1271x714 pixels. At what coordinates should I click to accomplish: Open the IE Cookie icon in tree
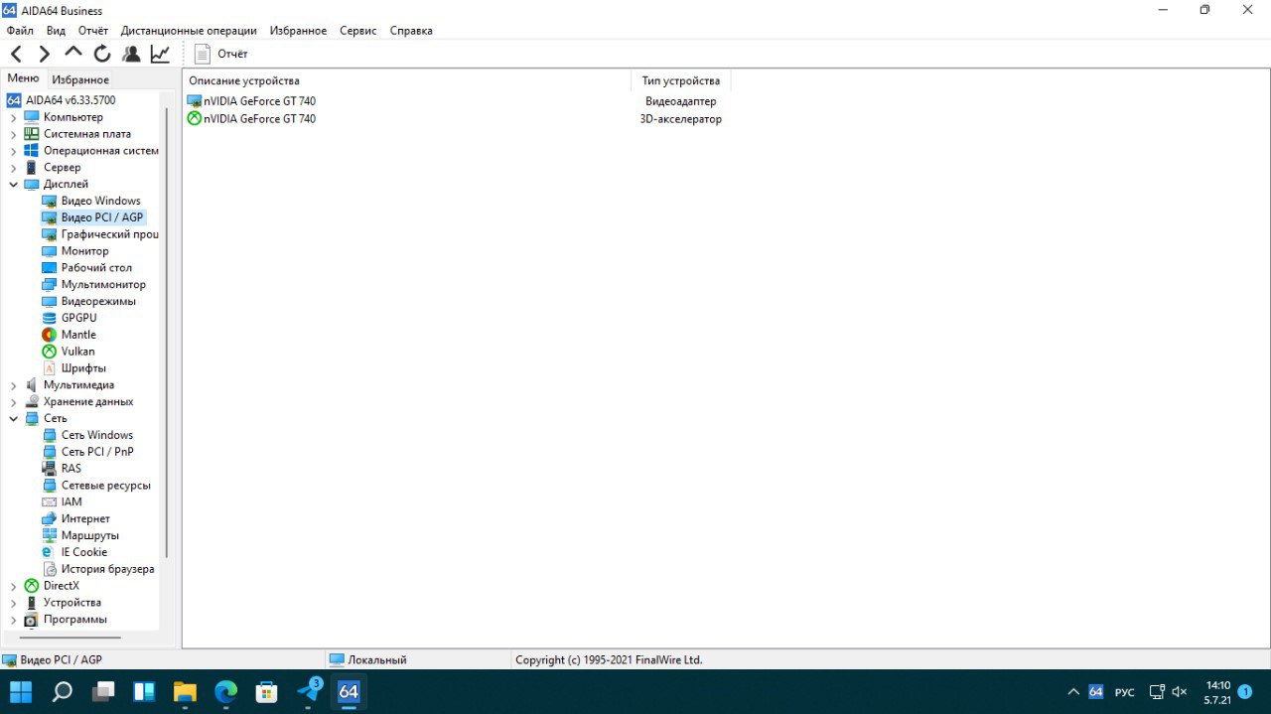[x=50, y=552]
